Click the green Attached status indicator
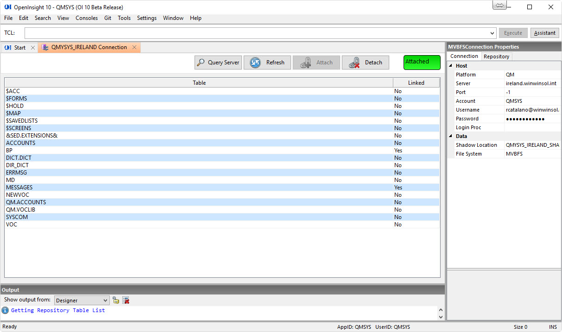The width and height of the screenshot is (562, 332). (x=422, y=63)
